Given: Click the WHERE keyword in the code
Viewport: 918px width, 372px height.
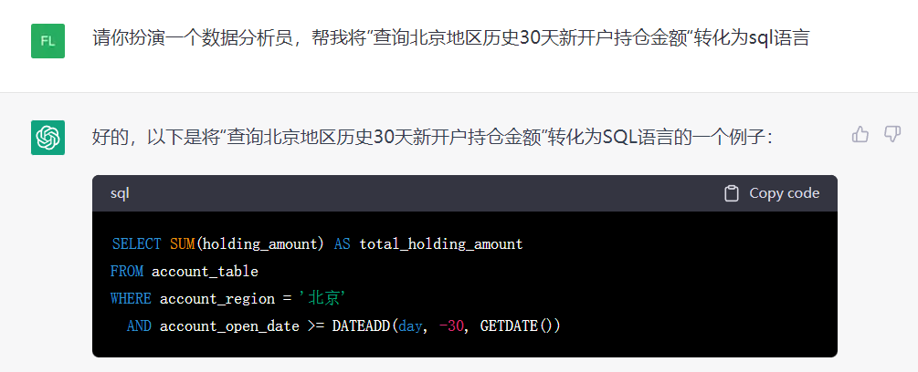Looking at the screenshot, I should click(131, 299).
